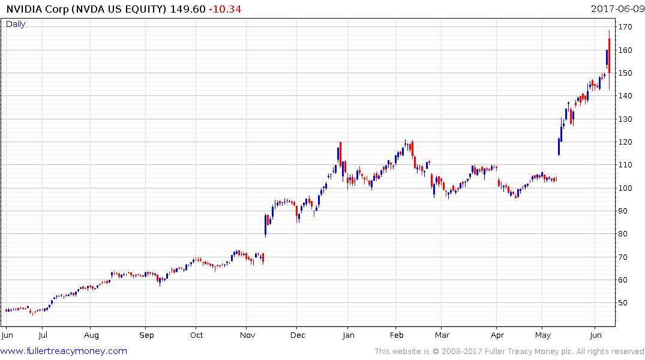The image size is (645, 360).
Task: Click the 'Nov' time axis label
Action: coord(248,335)
